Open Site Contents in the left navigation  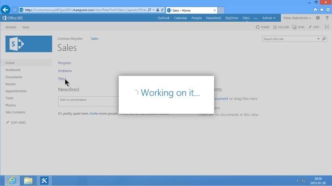pos(15,112)
